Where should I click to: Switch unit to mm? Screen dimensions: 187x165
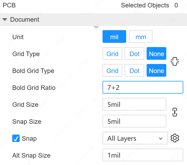coord(141,37)
